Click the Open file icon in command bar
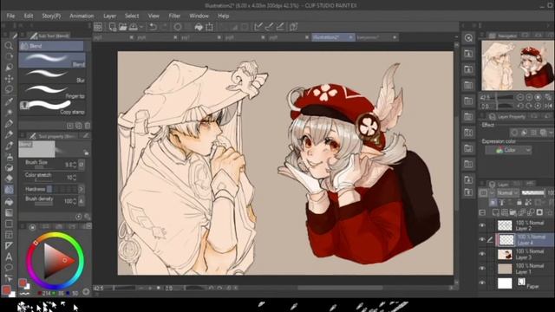This screenshot has height=312, width=555. coord(123,27)
